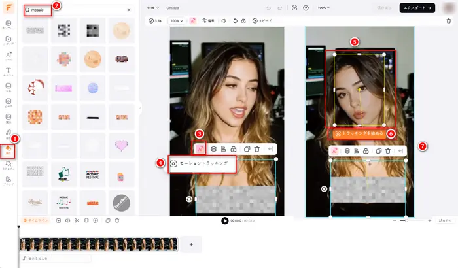Click the add audio track field
The height and width of the screenshot is (268, 458).
(56, 258)
